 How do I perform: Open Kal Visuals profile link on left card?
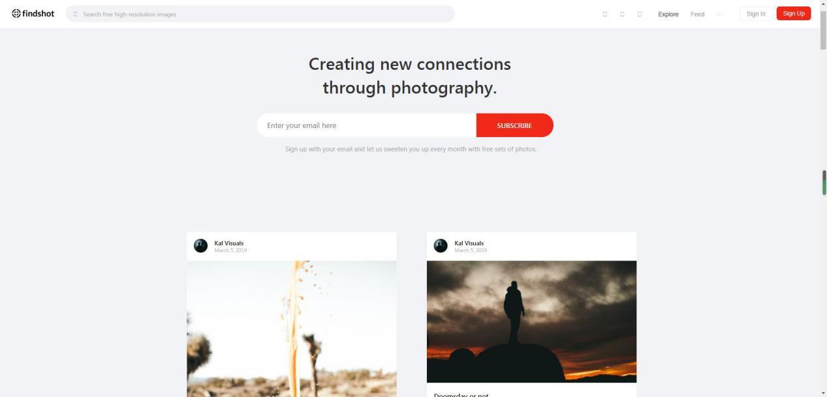(x=229, y=243)
